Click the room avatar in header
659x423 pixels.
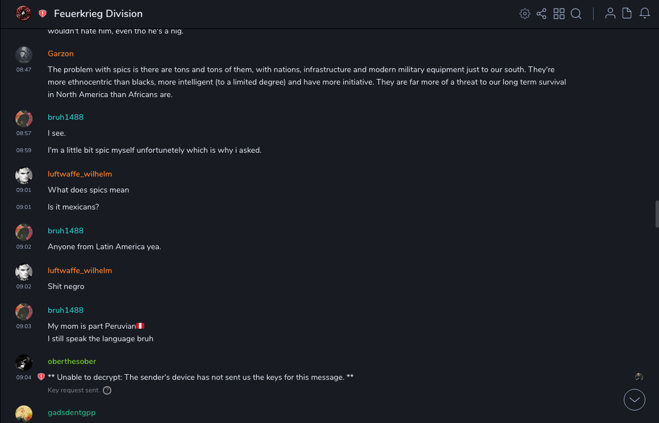coord(23,14)
